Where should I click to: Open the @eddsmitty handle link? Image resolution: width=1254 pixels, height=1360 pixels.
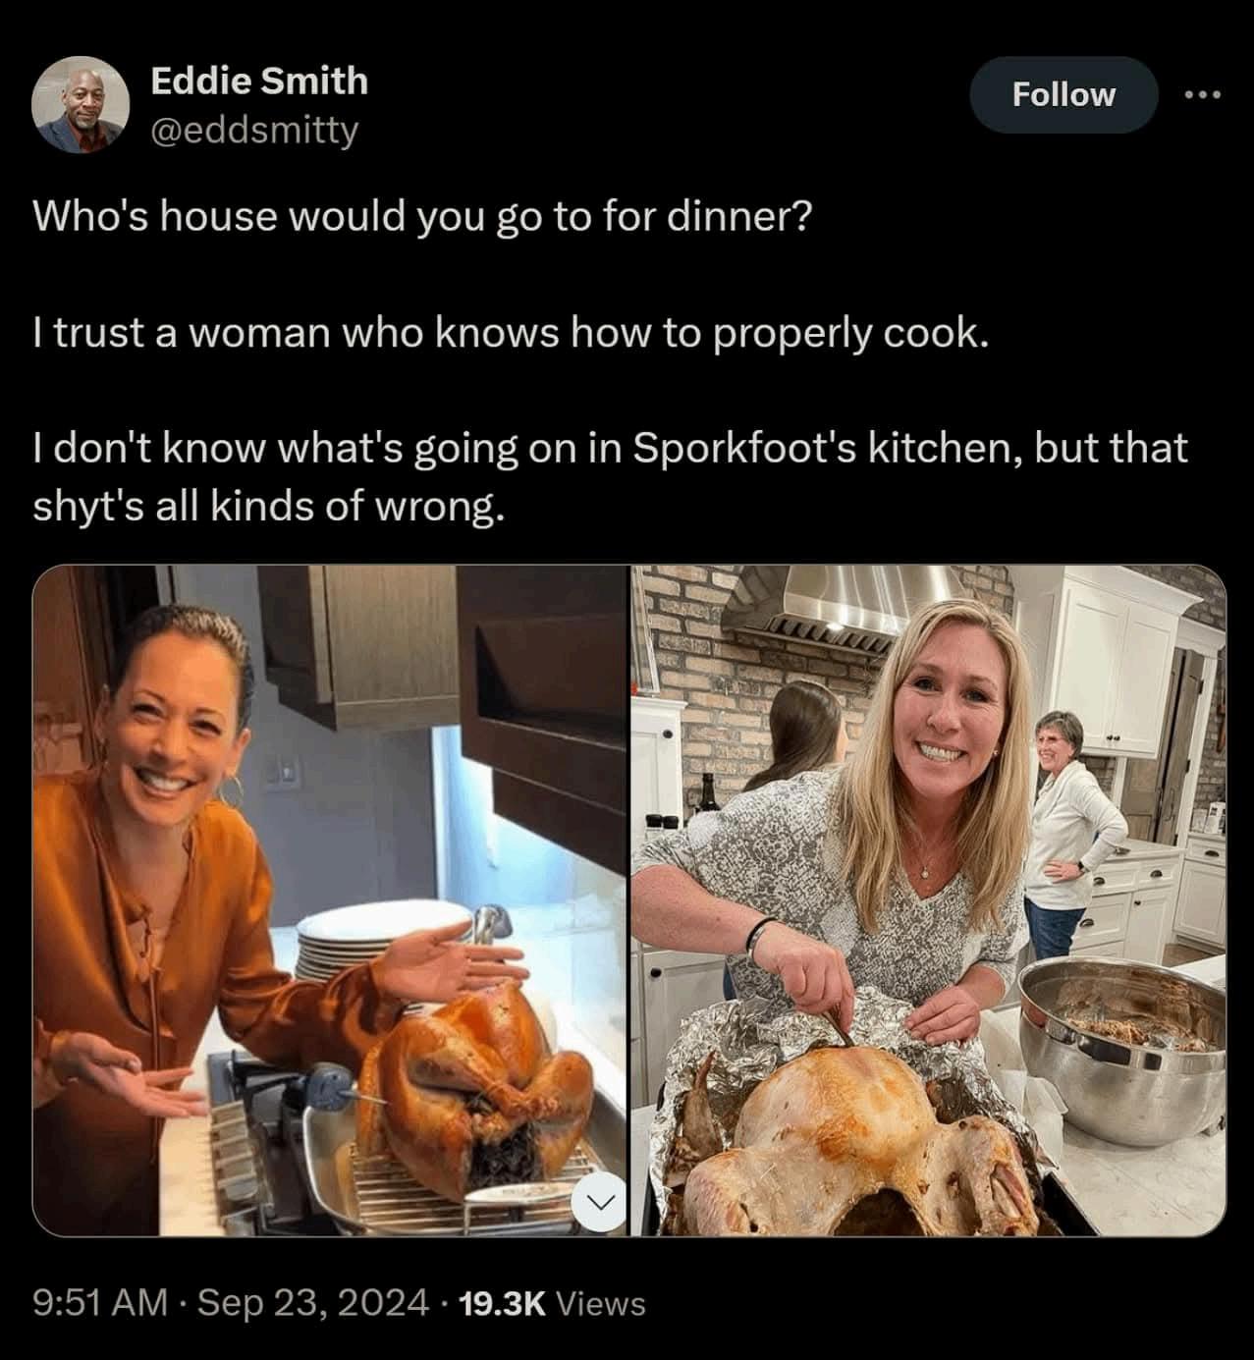(x=253, y=129)
